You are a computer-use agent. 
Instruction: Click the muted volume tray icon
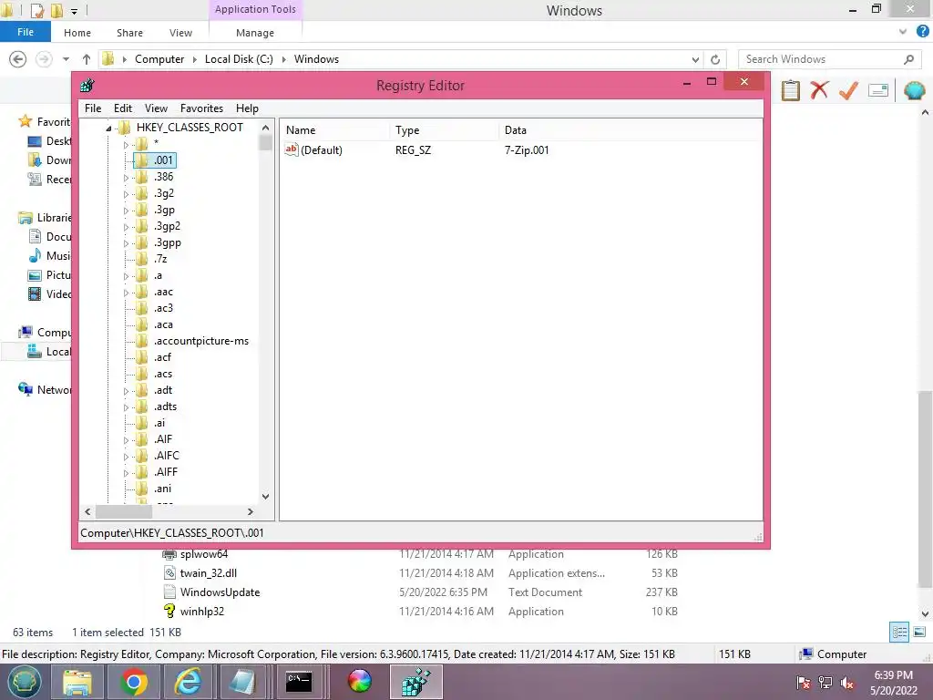tap(847, 684)
